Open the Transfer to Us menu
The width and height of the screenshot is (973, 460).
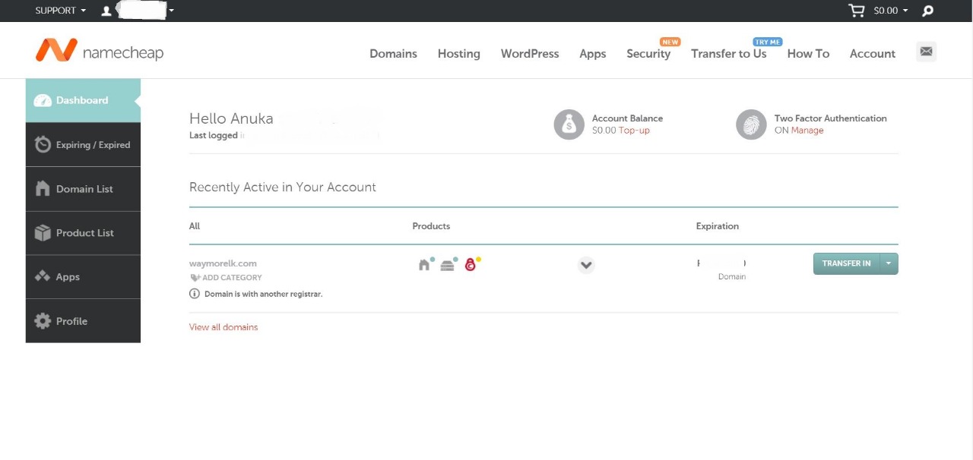tap(728, 53)
